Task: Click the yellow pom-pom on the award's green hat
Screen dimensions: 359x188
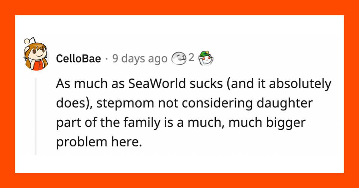Action: pyautogui.click(x=207, y=52)
